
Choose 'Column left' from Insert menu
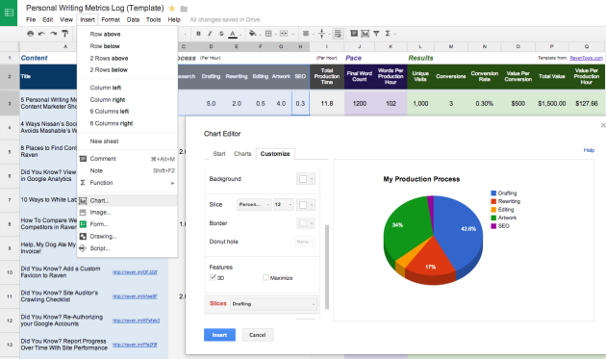point(127,88)
